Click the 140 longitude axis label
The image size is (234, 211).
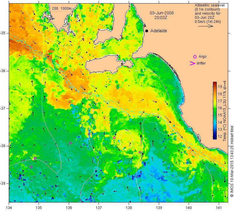pyautogui.click(x=189, y=207)
